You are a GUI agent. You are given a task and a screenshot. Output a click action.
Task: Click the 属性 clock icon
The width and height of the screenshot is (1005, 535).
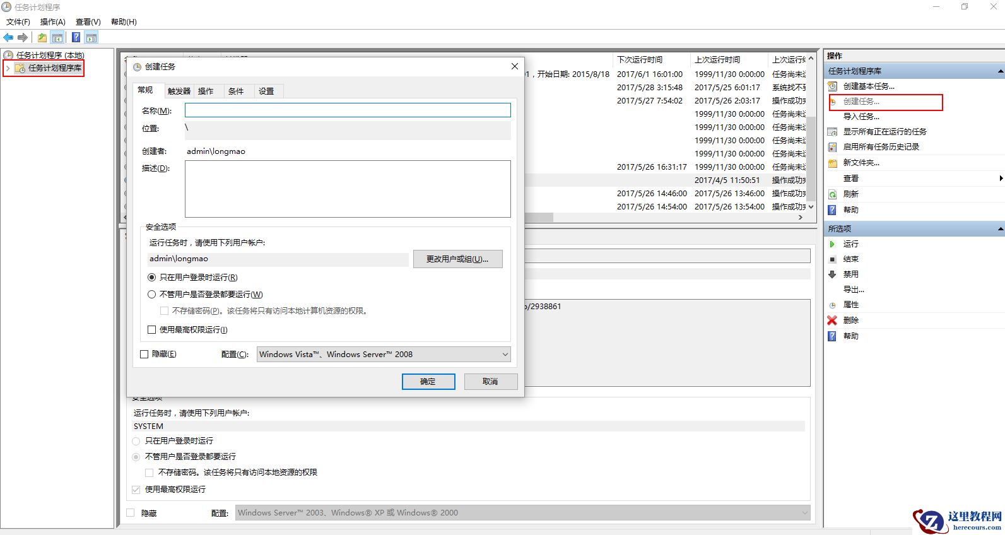pos(833,305)
